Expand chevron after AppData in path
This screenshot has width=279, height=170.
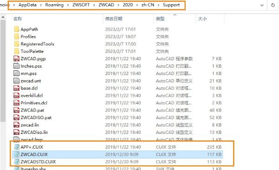click(x=41, y=5)
